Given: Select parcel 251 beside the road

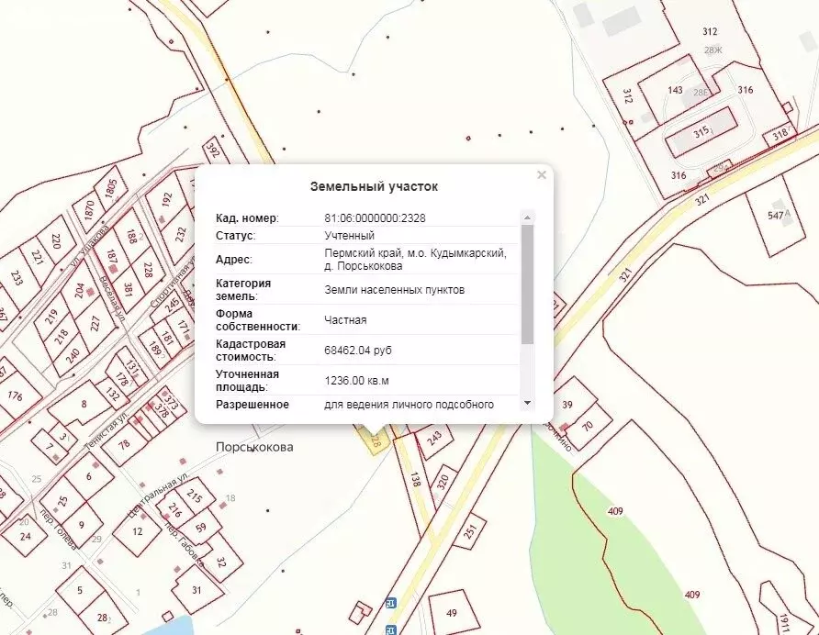Looking at the screenshot, I should point(471,531).
